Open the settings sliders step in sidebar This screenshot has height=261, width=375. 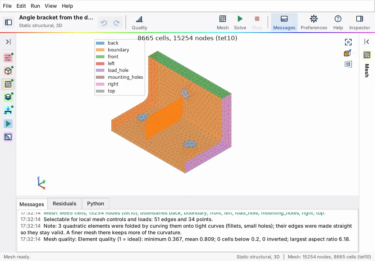pos(8,58)
